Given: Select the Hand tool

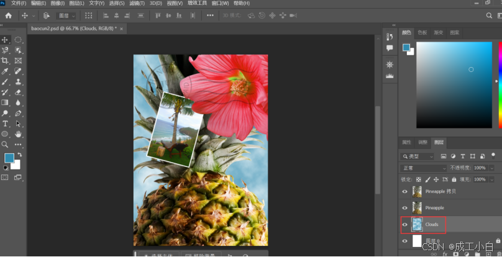Looking at the screenshot, I should coord(18,134).
